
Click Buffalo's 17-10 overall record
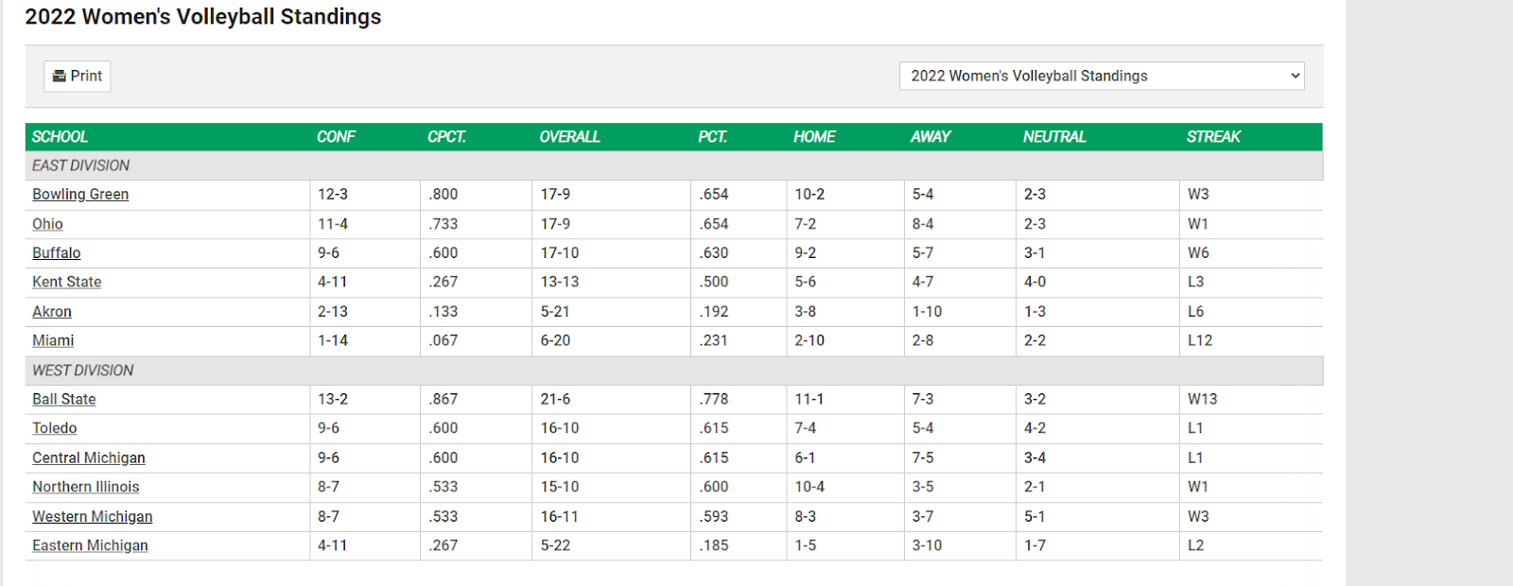560,252
